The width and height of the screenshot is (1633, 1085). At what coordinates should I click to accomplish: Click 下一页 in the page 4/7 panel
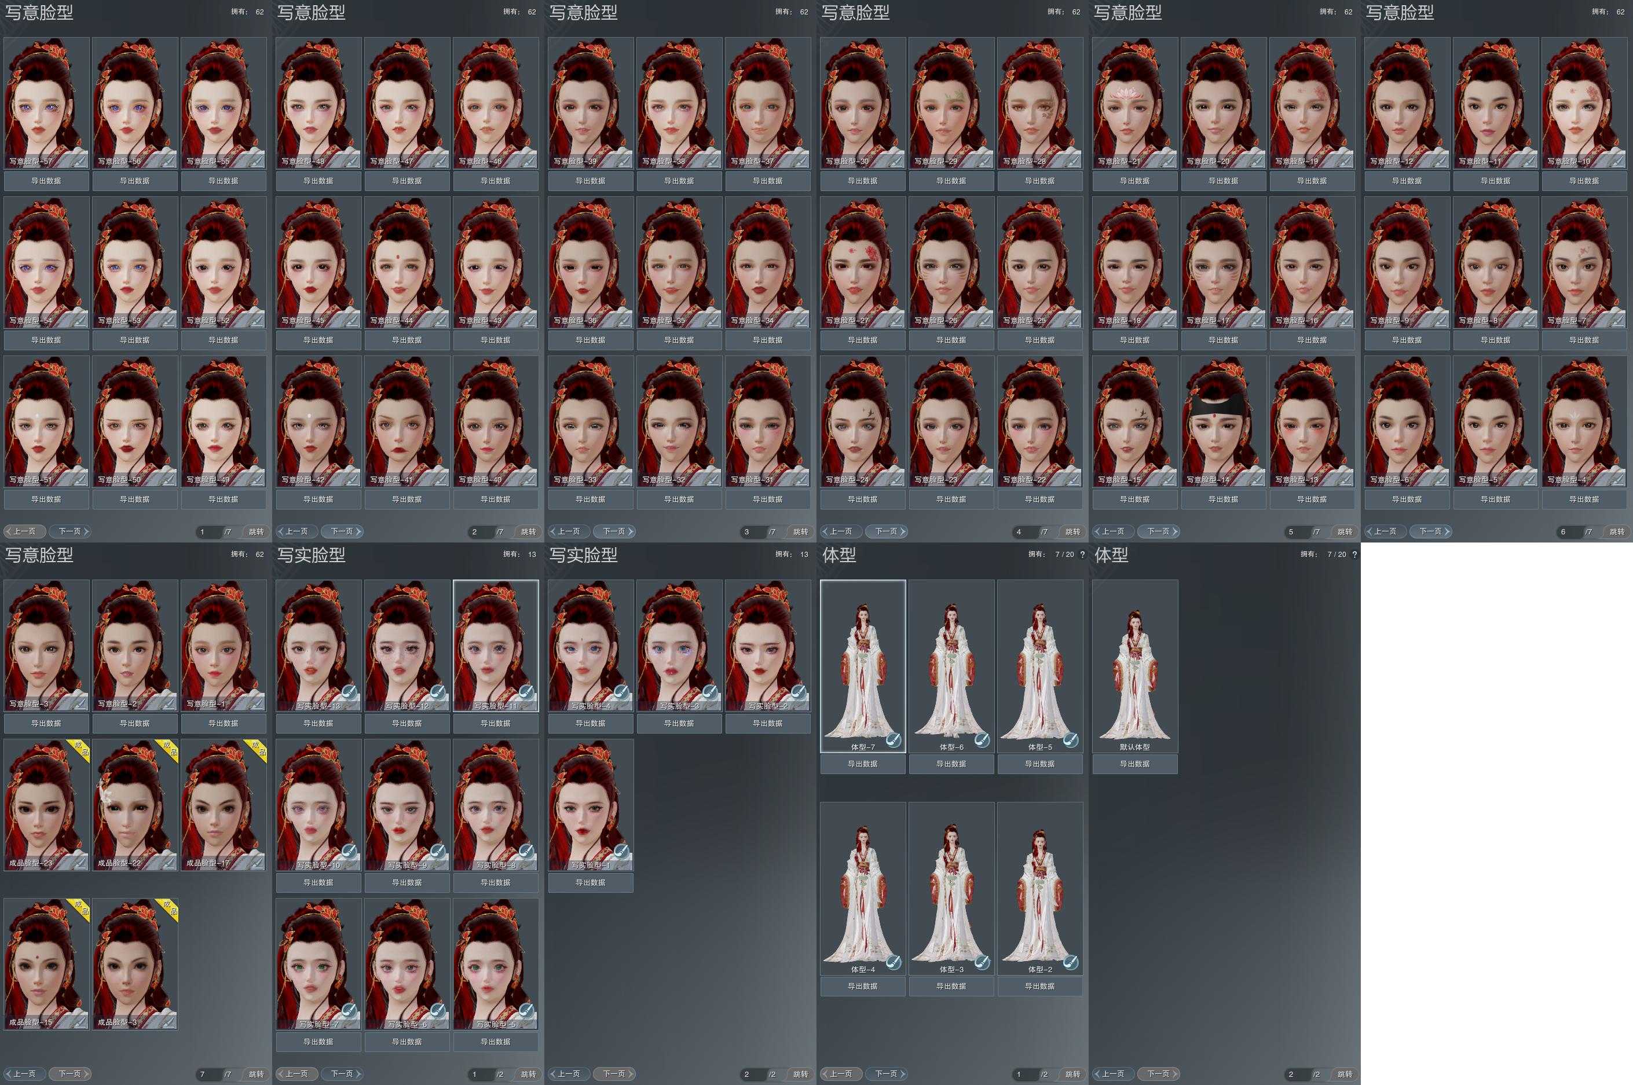(x=887, y=531)
